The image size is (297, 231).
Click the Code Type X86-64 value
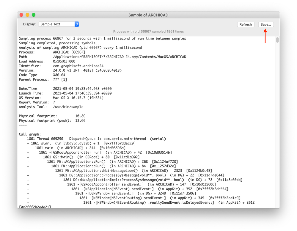59,75
